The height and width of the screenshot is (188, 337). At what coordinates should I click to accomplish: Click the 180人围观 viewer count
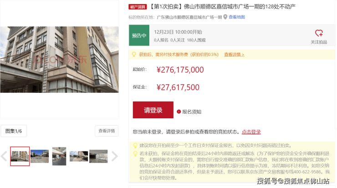[x=196, y=40]
